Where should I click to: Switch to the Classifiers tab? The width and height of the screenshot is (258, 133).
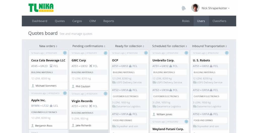[219, 21]
